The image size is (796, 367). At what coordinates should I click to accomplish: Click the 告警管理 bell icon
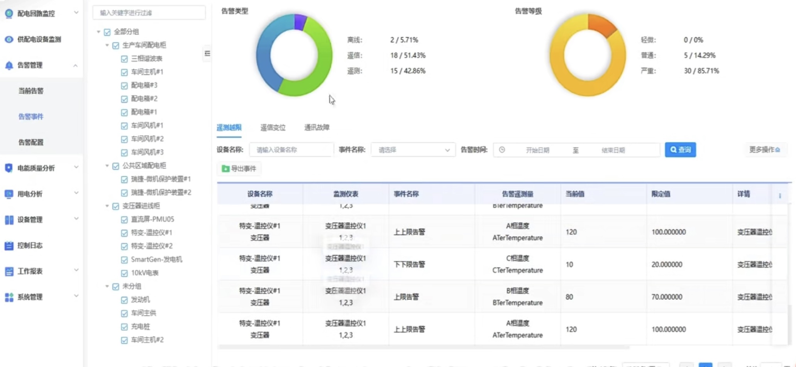[8, 65]
